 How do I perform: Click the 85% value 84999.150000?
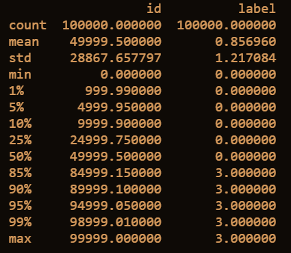coord(116,173)
